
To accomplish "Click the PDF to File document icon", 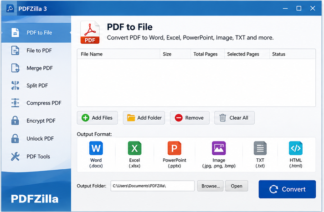I will pos(15,33).
